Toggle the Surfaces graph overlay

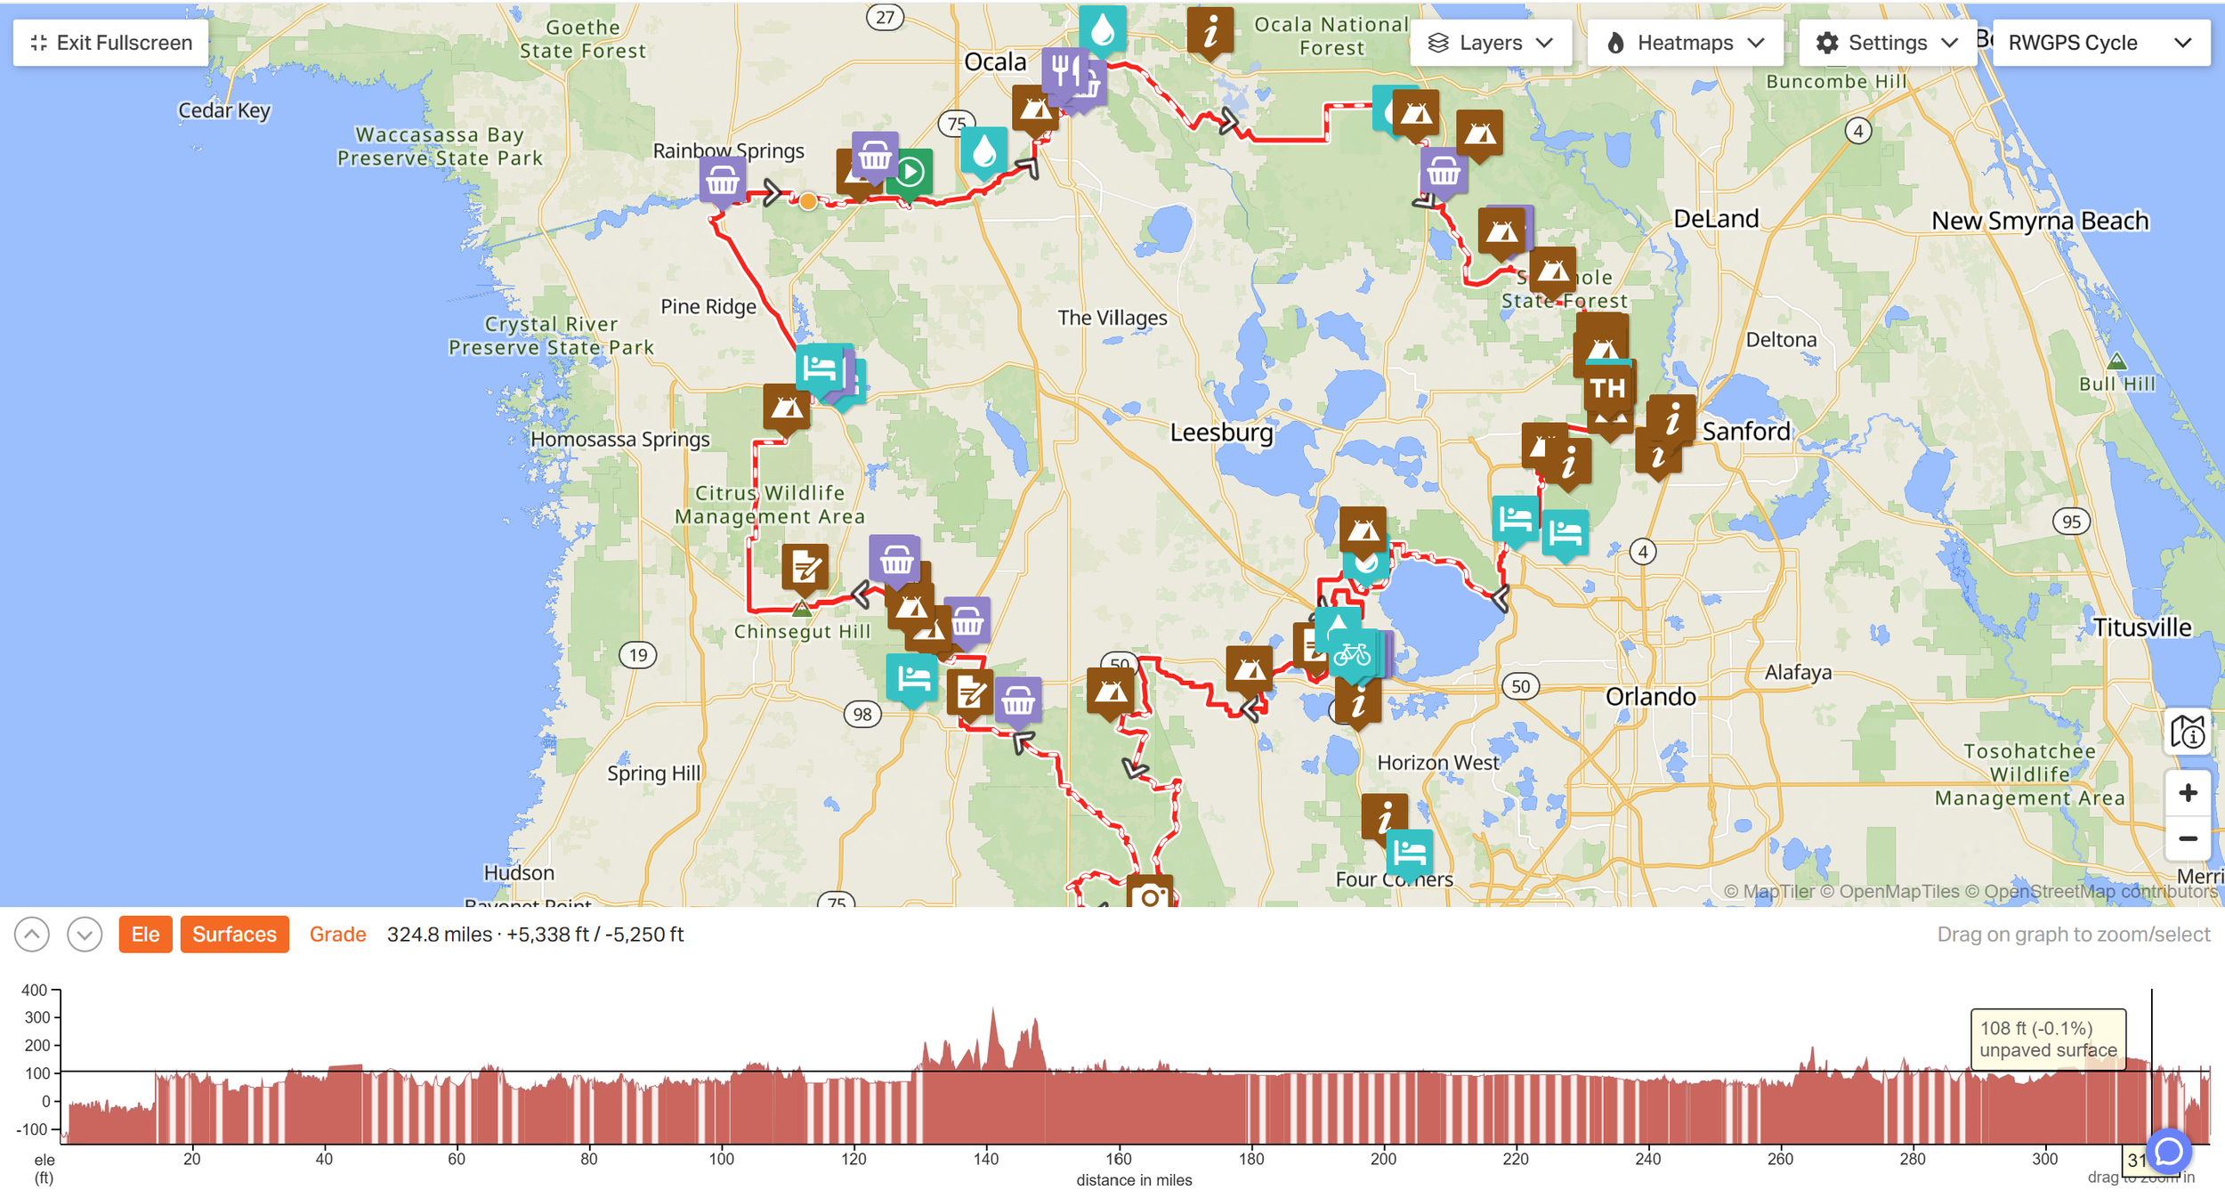[234, 935]
